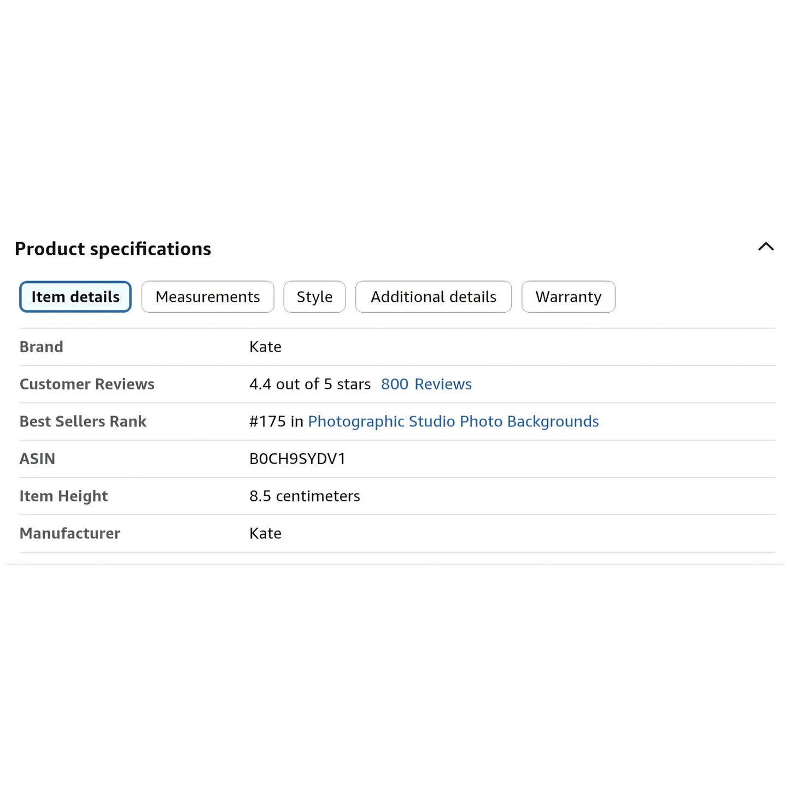This screenshot has height=790, width=790.
Task: Click the Kate value in Brand row
Action: (265, 347)
